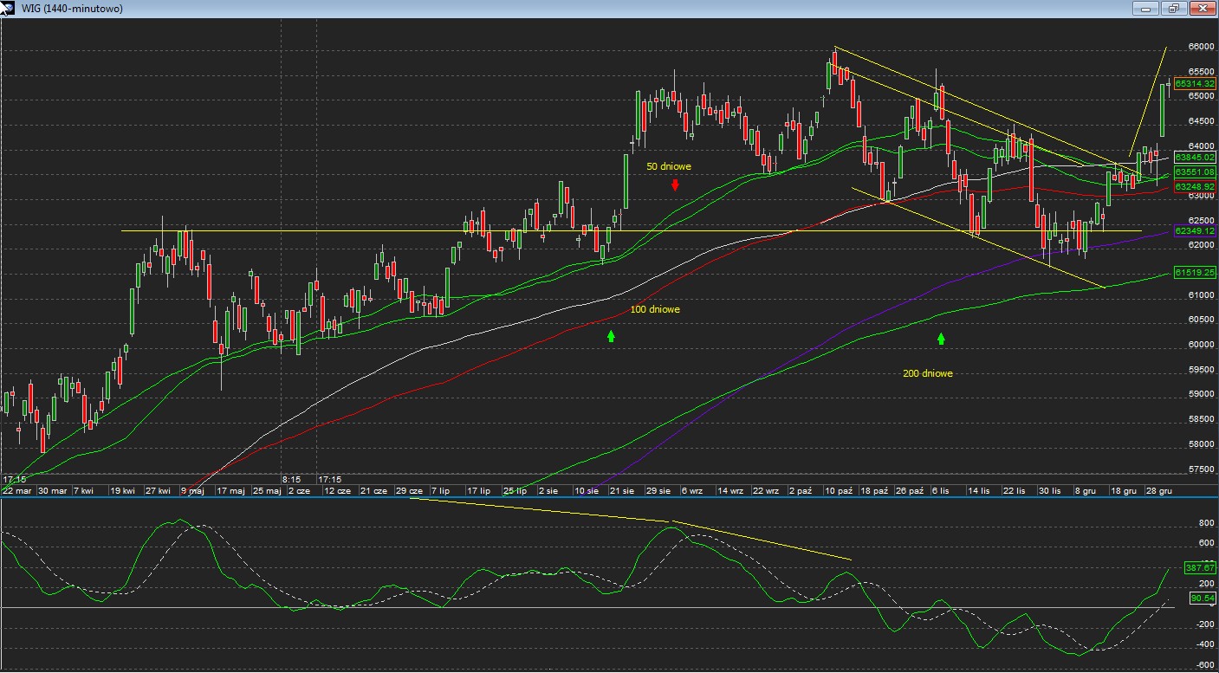Click the oscillator signal value label 90.54

coord(1201,598)
